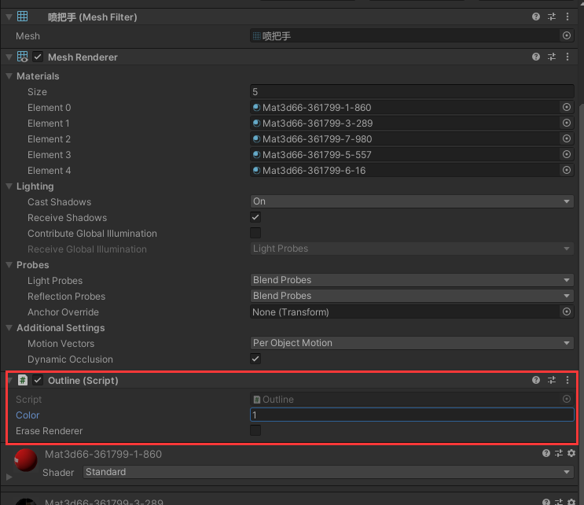Click the red material preview sphere
The image size is (584, 505).
coord(26,460)
